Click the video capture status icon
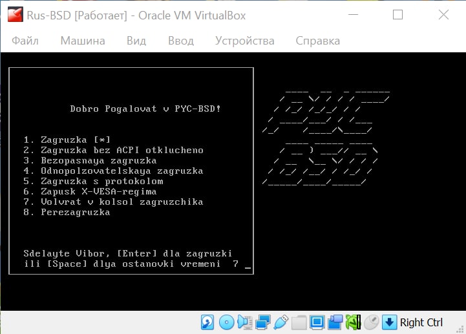This screenshot has height=334, width=466. coord(335,322)
